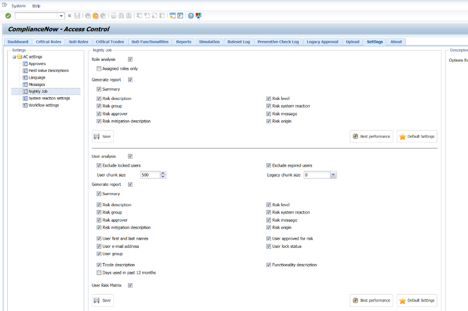Click the Find binoculars toolbar icon

pyautogui.click(x=121, y=16)
